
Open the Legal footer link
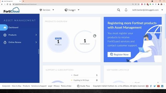[x=50, y=86]
